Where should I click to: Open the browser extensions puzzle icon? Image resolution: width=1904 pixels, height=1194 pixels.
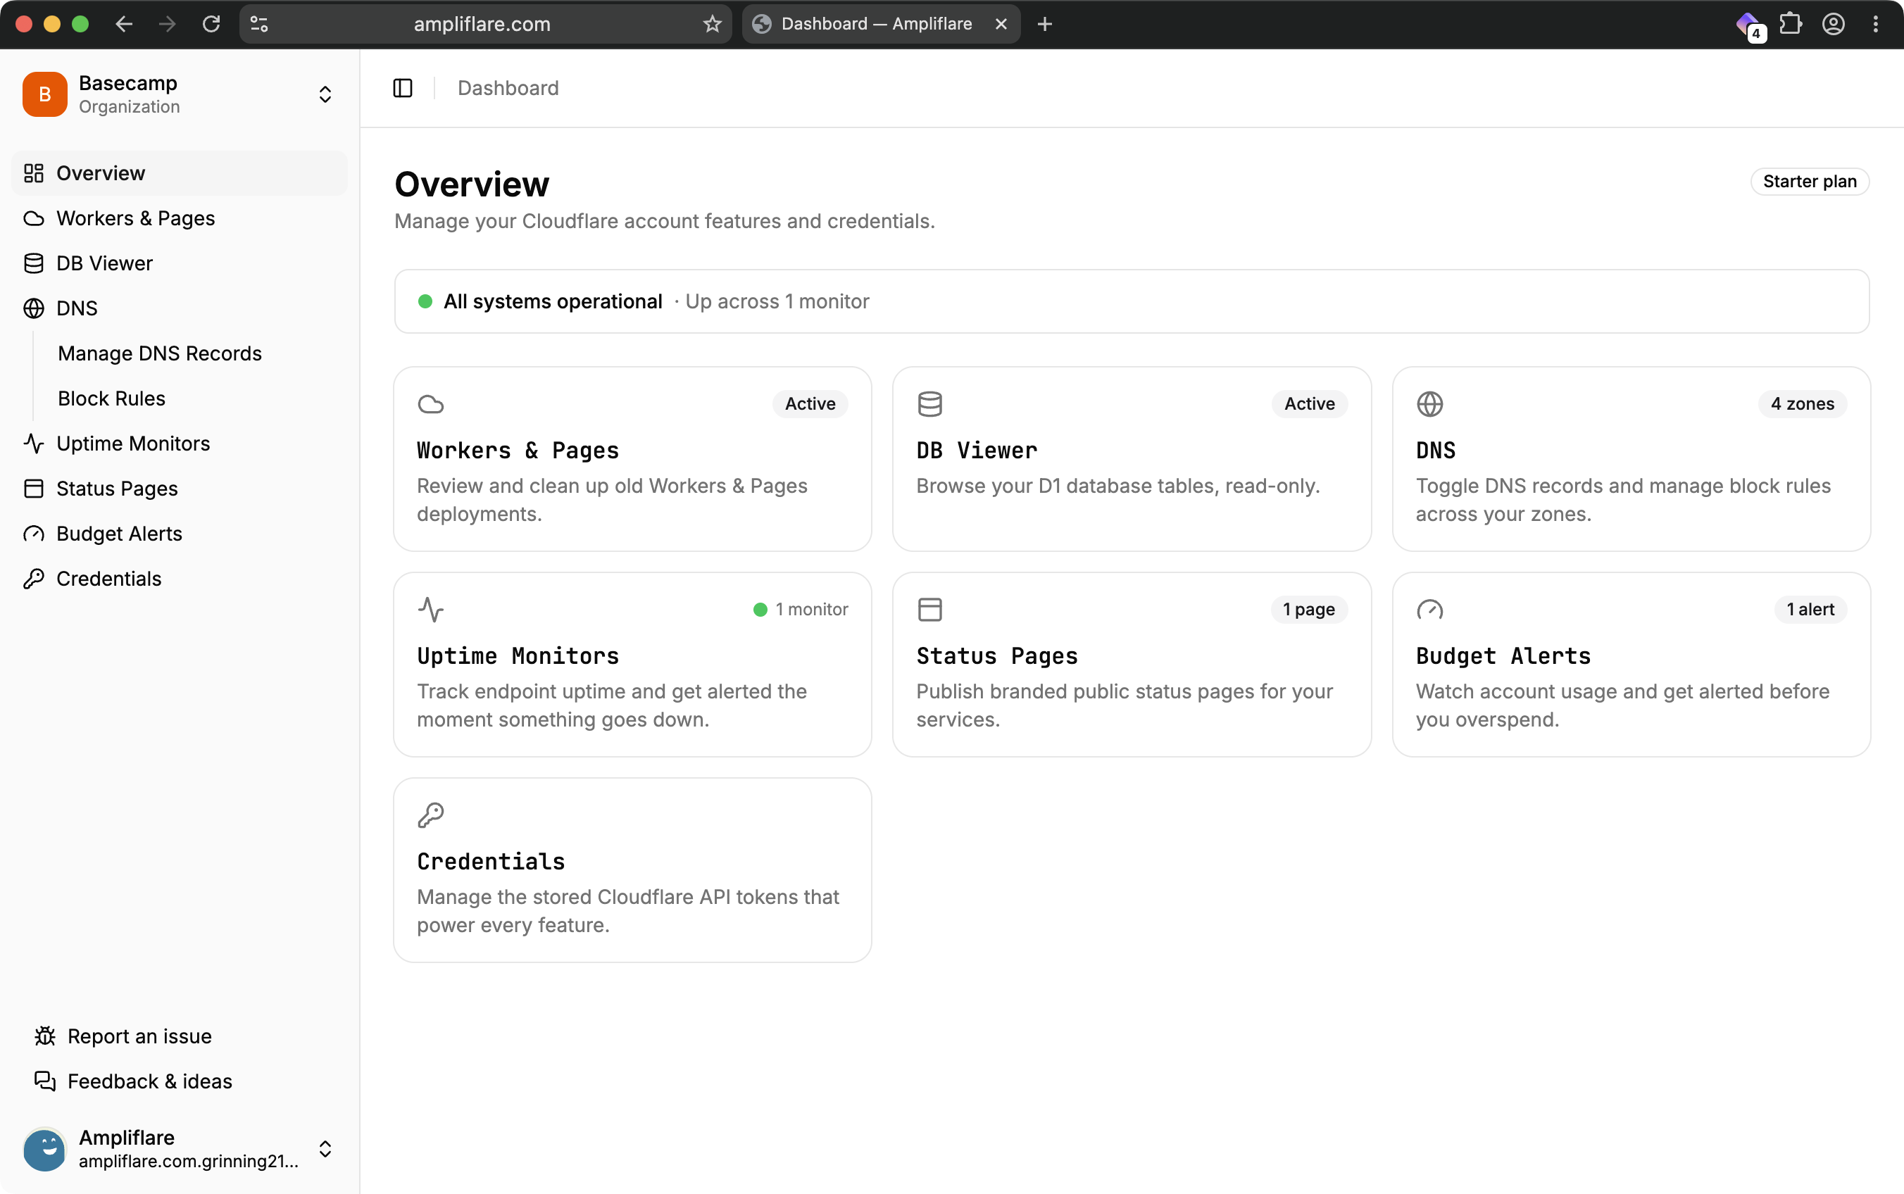(x=1791, y=24)
